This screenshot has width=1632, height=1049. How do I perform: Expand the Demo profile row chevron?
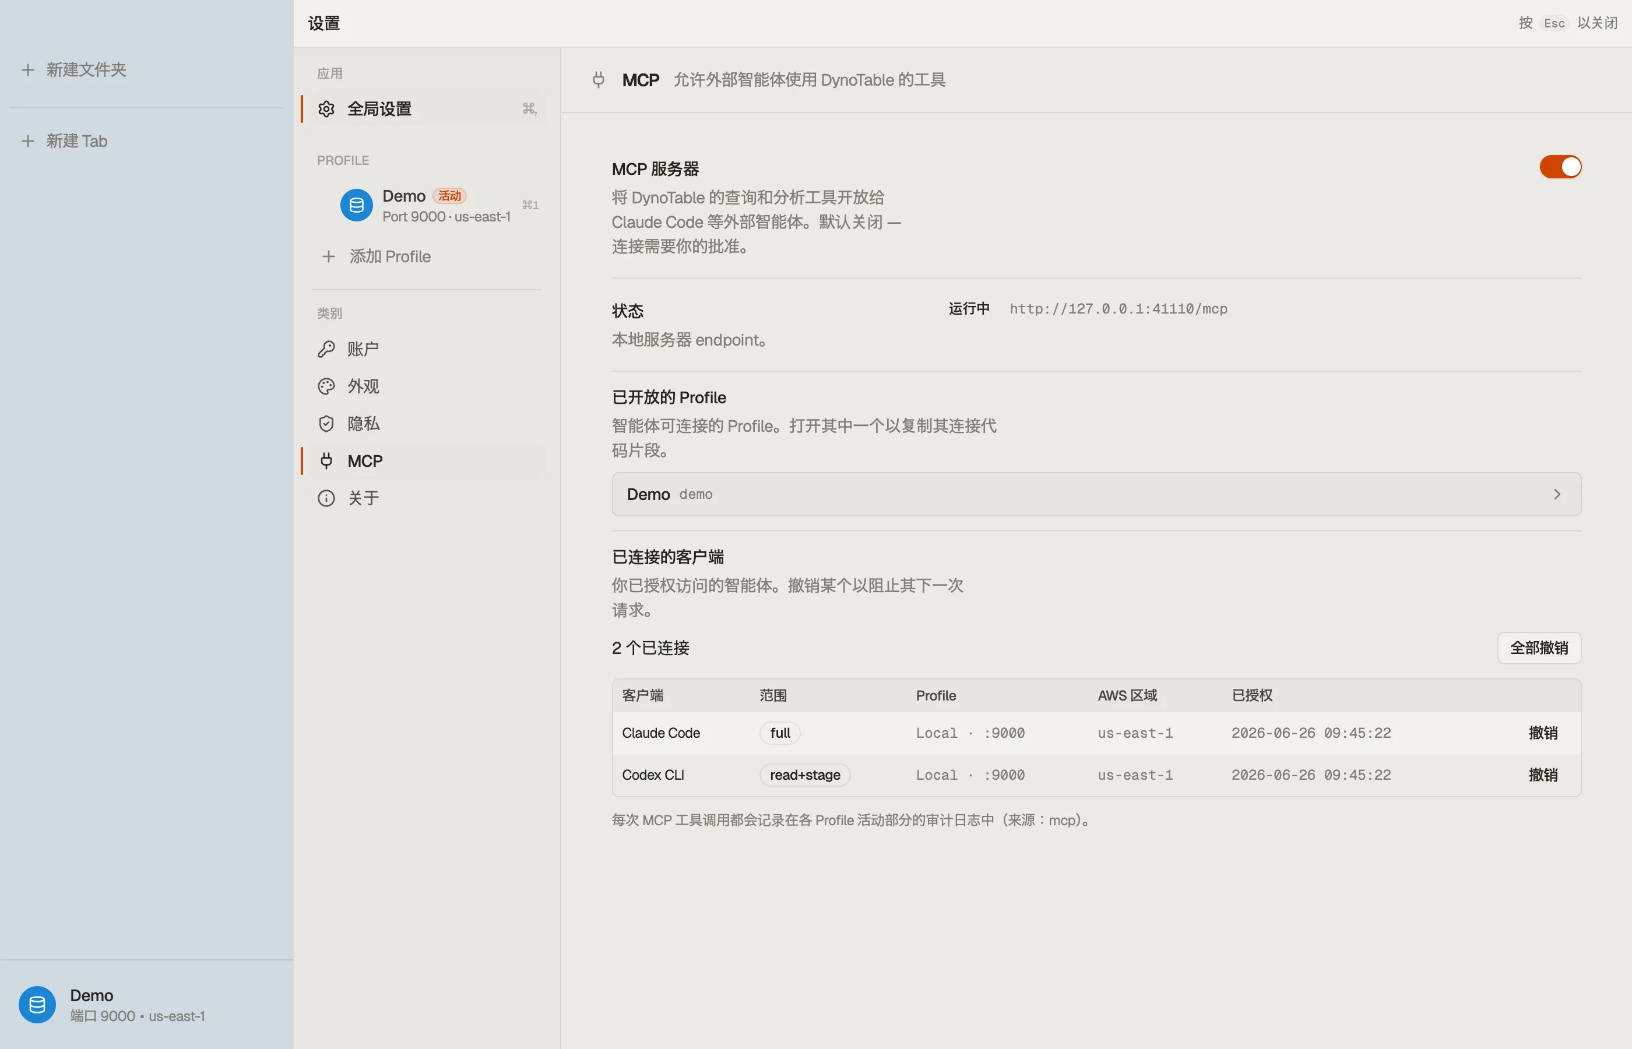click(1556, 495)
